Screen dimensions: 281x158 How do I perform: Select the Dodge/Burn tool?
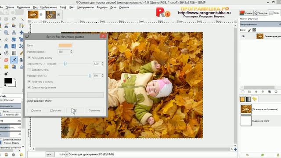pyautogui.click(x=6, y=74)
